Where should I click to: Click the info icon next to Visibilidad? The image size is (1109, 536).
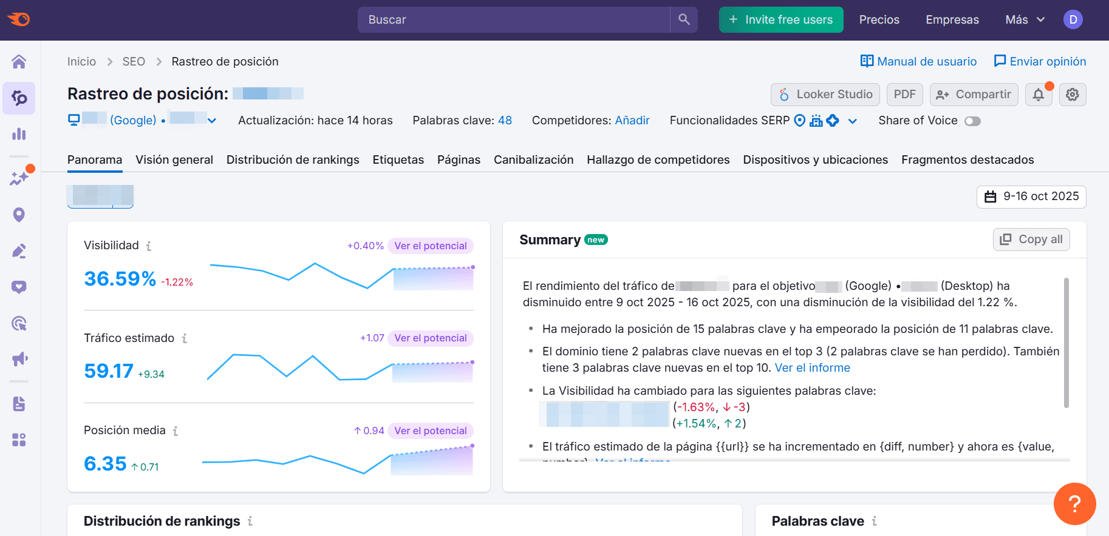click(149, 246)
